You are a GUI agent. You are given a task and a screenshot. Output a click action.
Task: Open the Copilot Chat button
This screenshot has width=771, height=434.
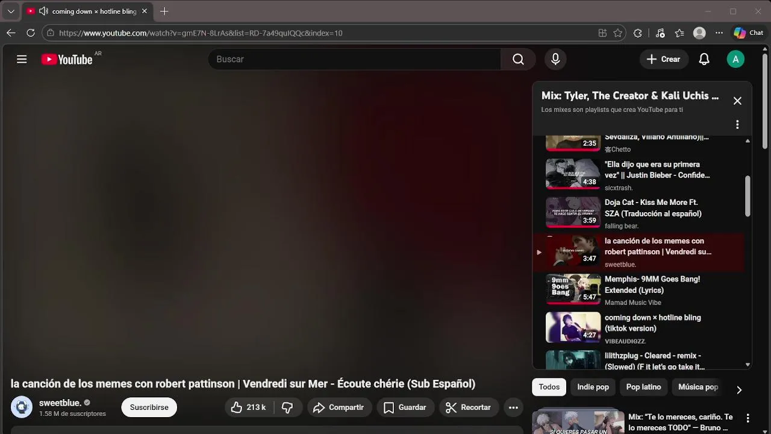(x=749, y=33)
